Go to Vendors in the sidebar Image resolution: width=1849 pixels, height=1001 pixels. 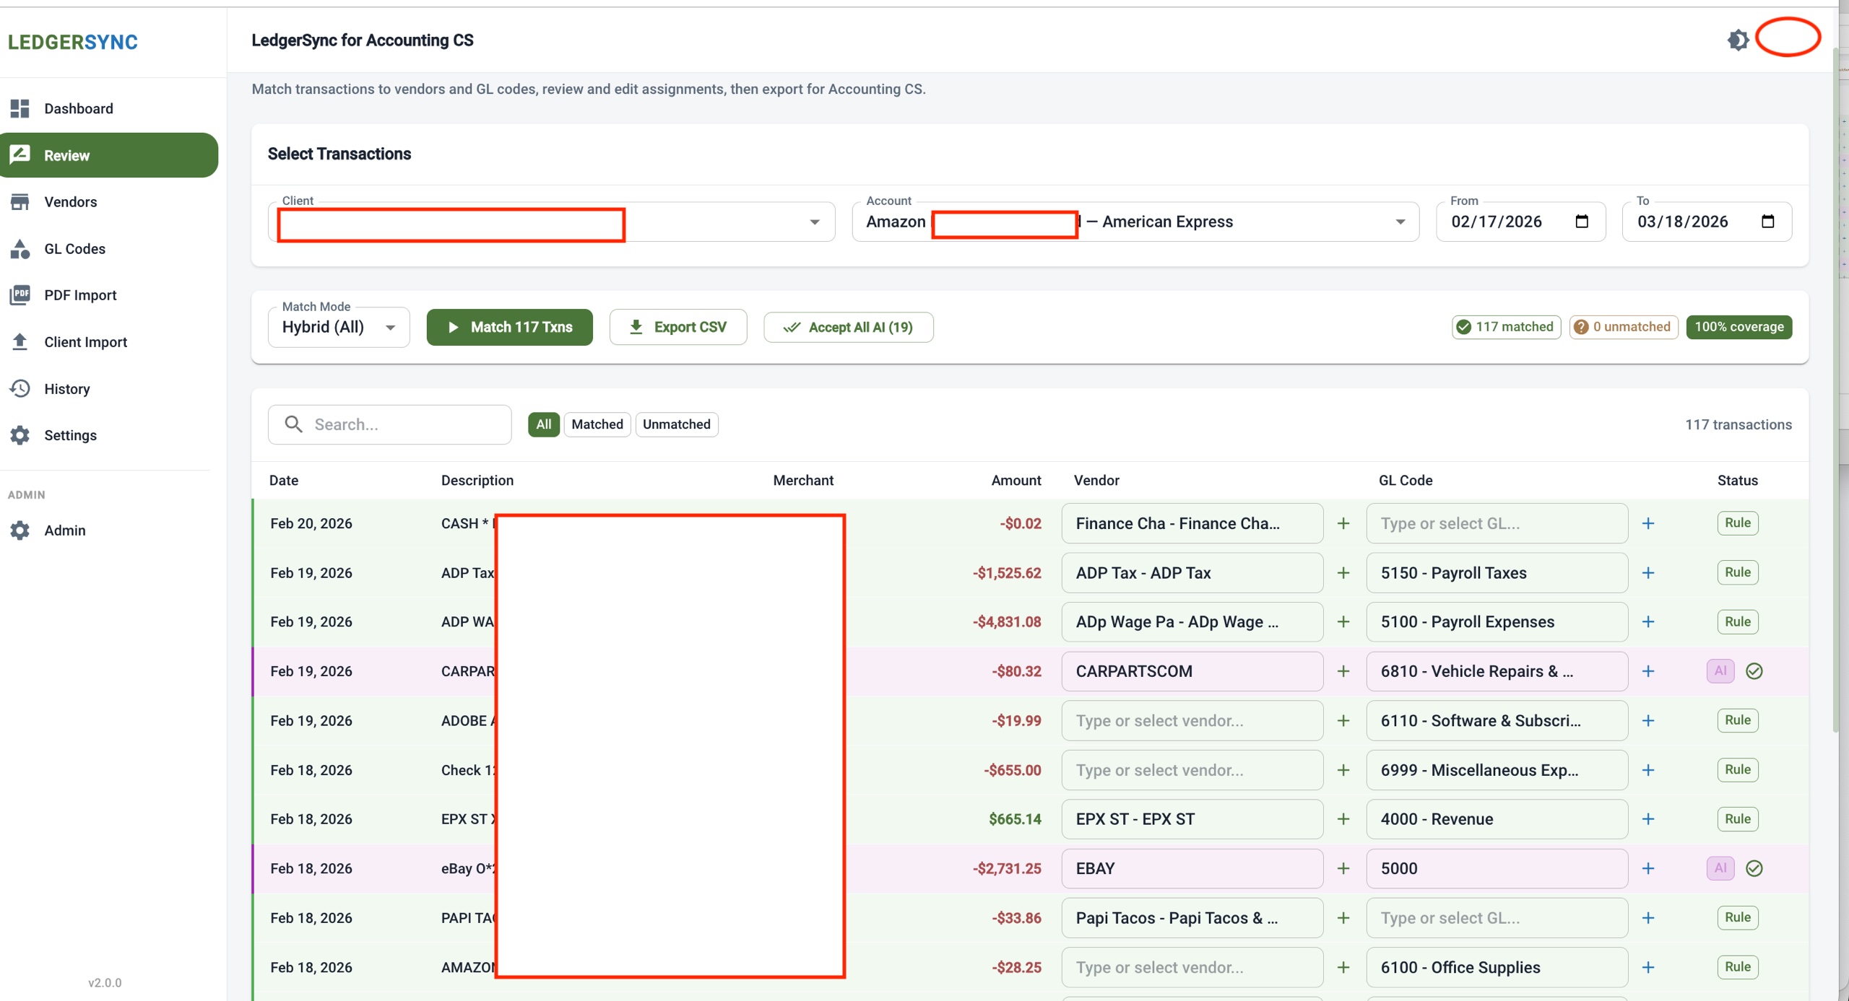(x=70, y=201)
